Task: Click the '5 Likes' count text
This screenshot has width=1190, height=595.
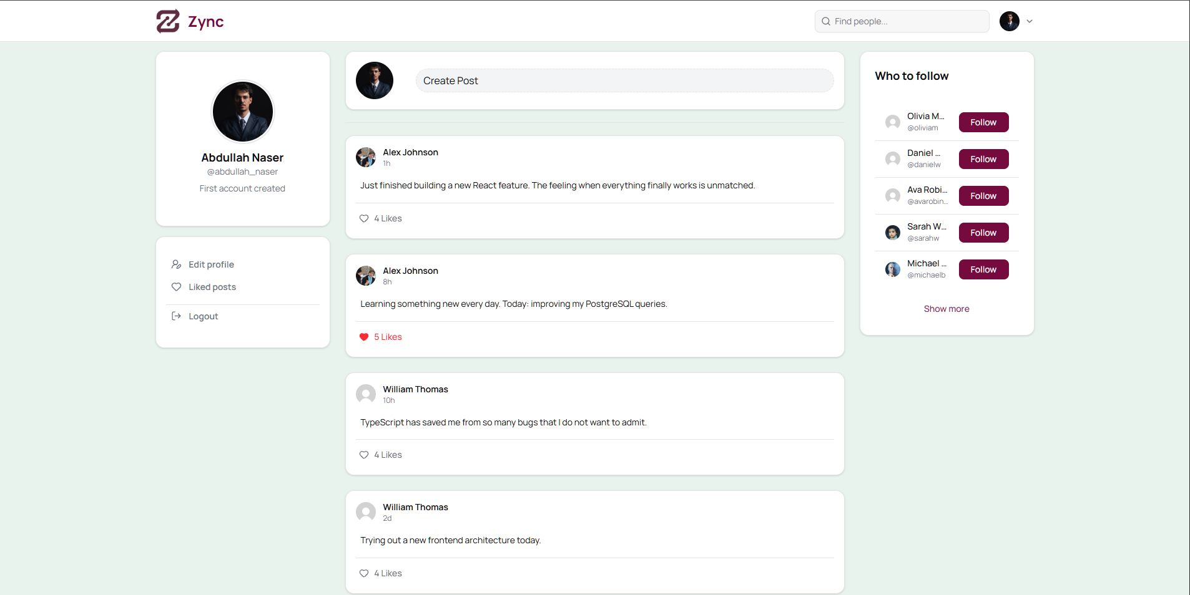Action: pos(388,337)
